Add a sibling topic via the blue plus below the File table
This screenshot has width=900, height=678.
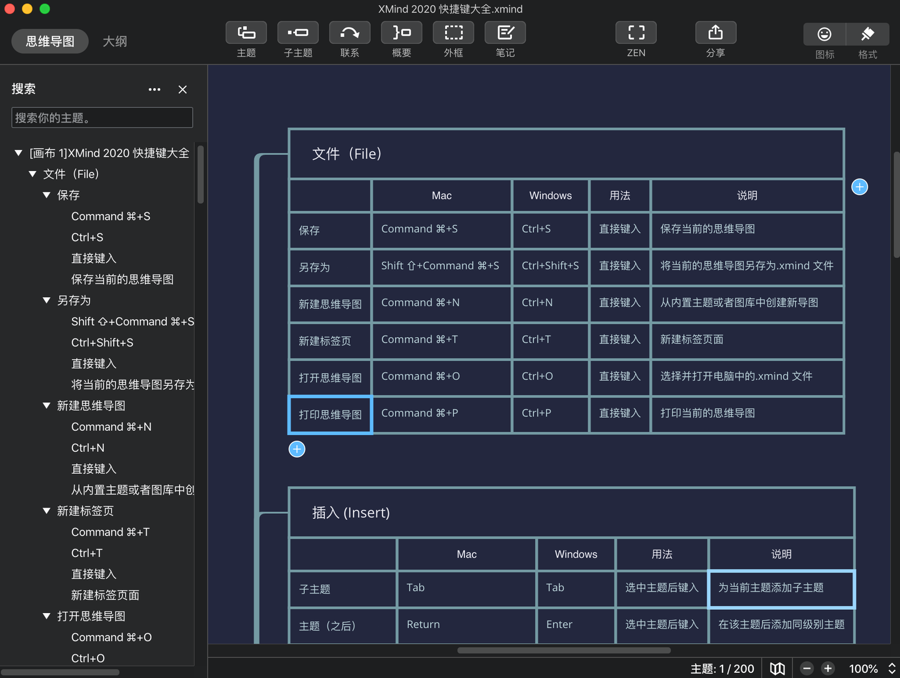point(297,449)
